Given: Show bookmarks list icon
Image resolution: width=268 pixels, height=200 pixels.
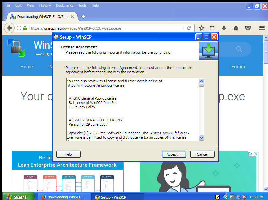Looking at the screenshot, I should pos(212,28).
